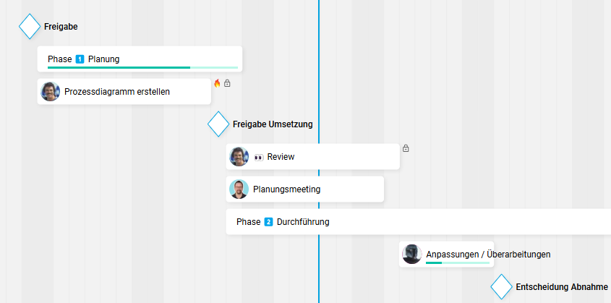
Task: Select the Freigabe Umsetzung diamond marker
Action: point(218,124)
